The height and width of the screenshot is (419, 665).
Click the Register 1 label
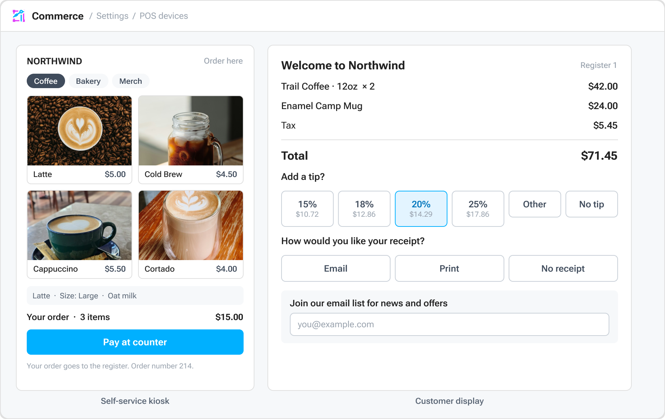(598, 65)
